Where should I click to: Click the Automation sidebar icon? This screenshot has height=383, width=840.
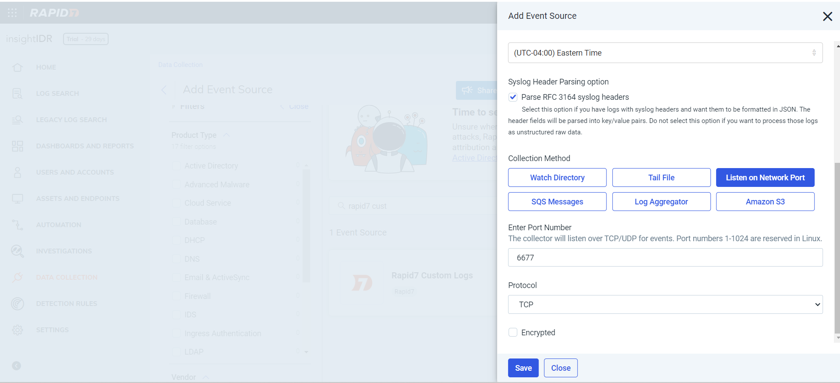[x=18, y=225]
